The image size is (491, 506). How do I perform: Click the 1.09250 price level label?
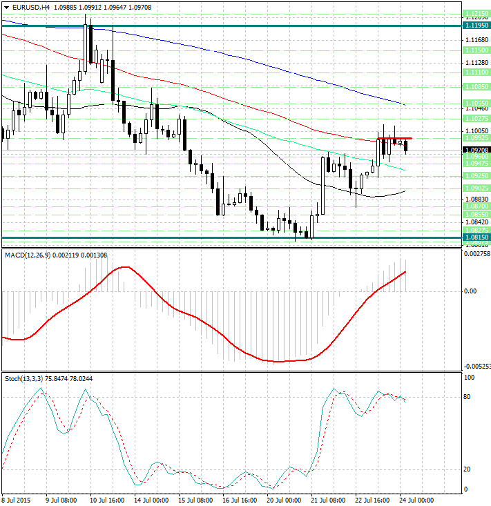(476, 176)
